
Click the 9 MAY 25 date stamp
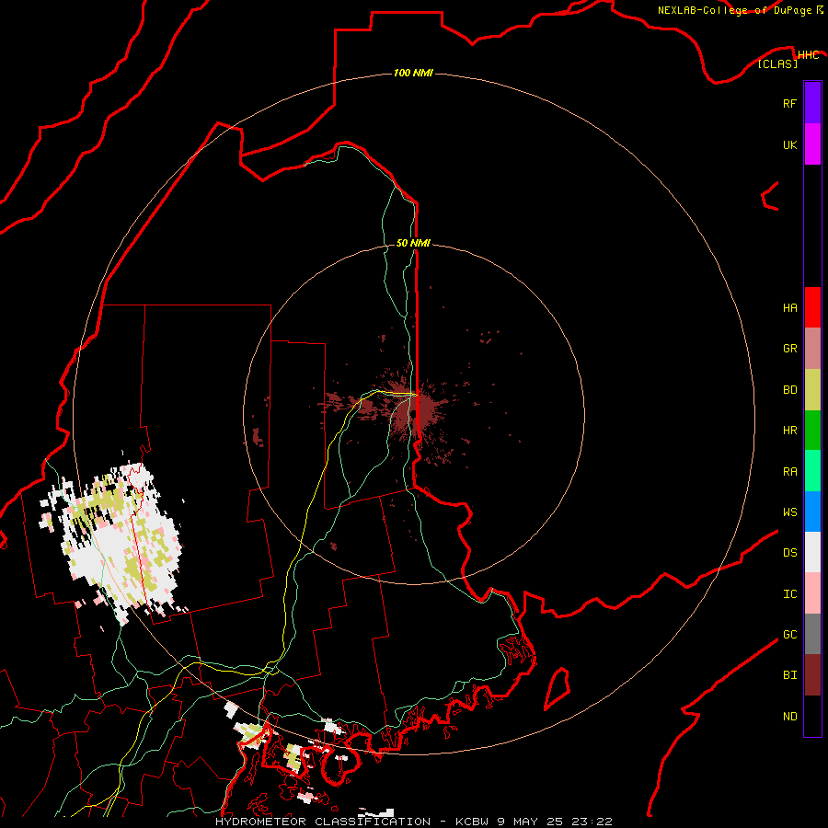530,822
